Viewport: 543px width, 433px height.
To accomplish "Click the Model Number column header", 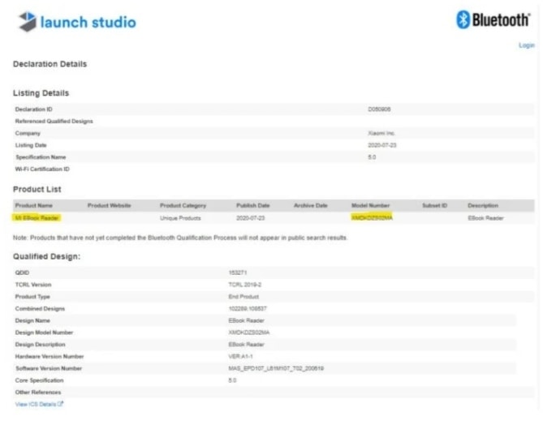I will pyautogui.click(x=371, y=206).
